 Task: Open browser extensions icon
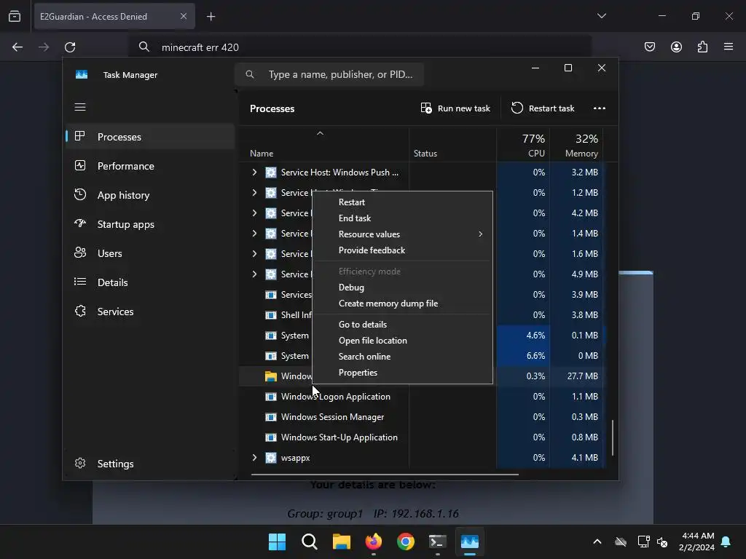702,47
